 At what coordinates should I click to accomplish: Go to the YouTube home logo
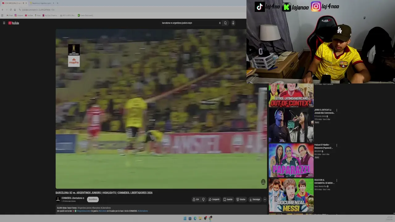14,23
